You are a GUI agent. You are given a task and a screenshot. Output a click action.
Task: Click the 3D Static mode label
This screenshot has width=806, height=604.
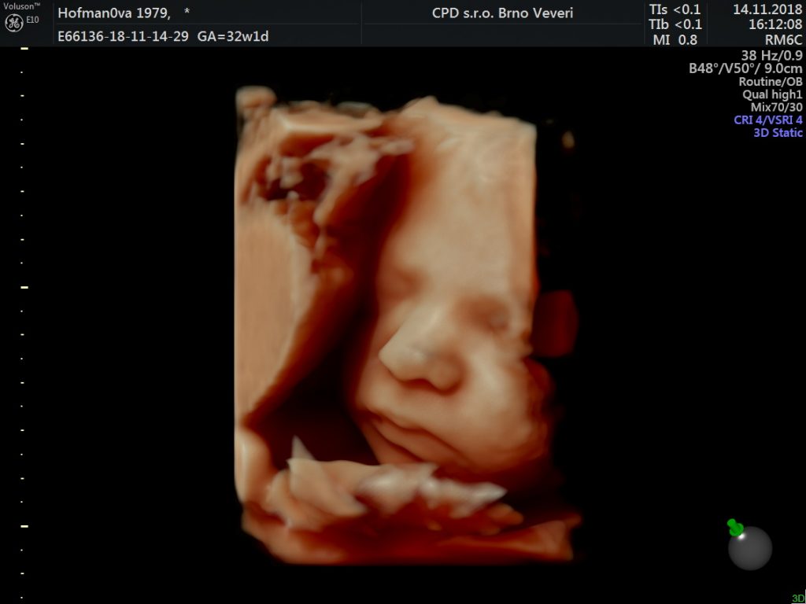[778, 132]
